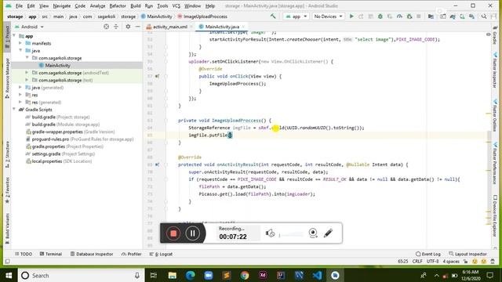Viewport: 502px width, 282px height.
Task: Select MainActivity in the project tree
Action: tap(57, 65)
